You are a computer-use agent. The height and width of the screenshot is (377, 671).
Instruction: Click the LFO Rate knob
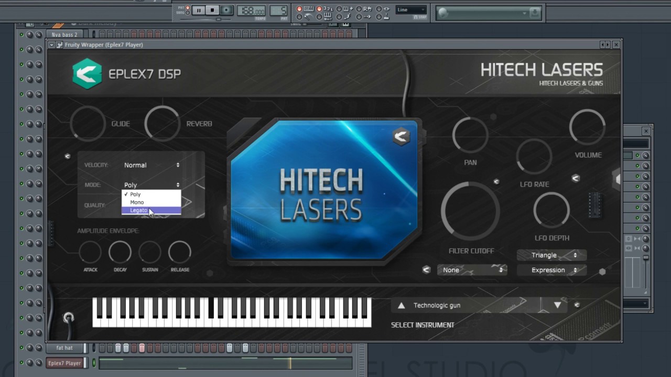pos(534,157)
